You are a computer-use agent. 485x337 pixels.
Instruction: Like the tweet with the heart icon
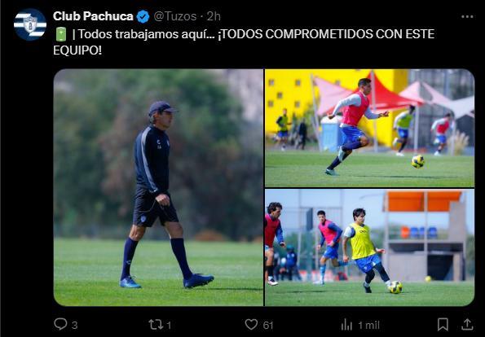click(x=251, y=324)
